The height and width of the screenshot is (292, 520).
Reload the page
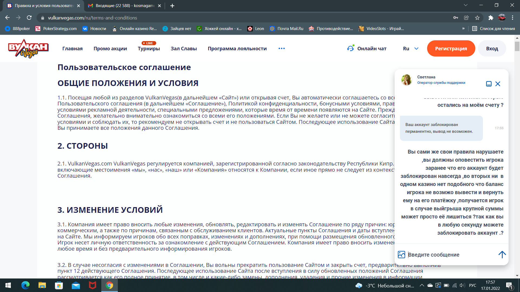29,18
